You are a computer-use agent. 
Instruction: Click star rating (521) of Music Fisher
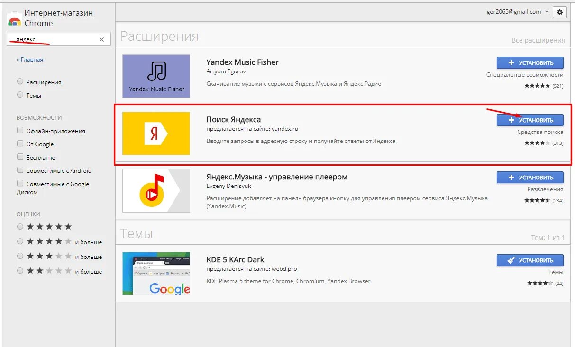(544, 86)
